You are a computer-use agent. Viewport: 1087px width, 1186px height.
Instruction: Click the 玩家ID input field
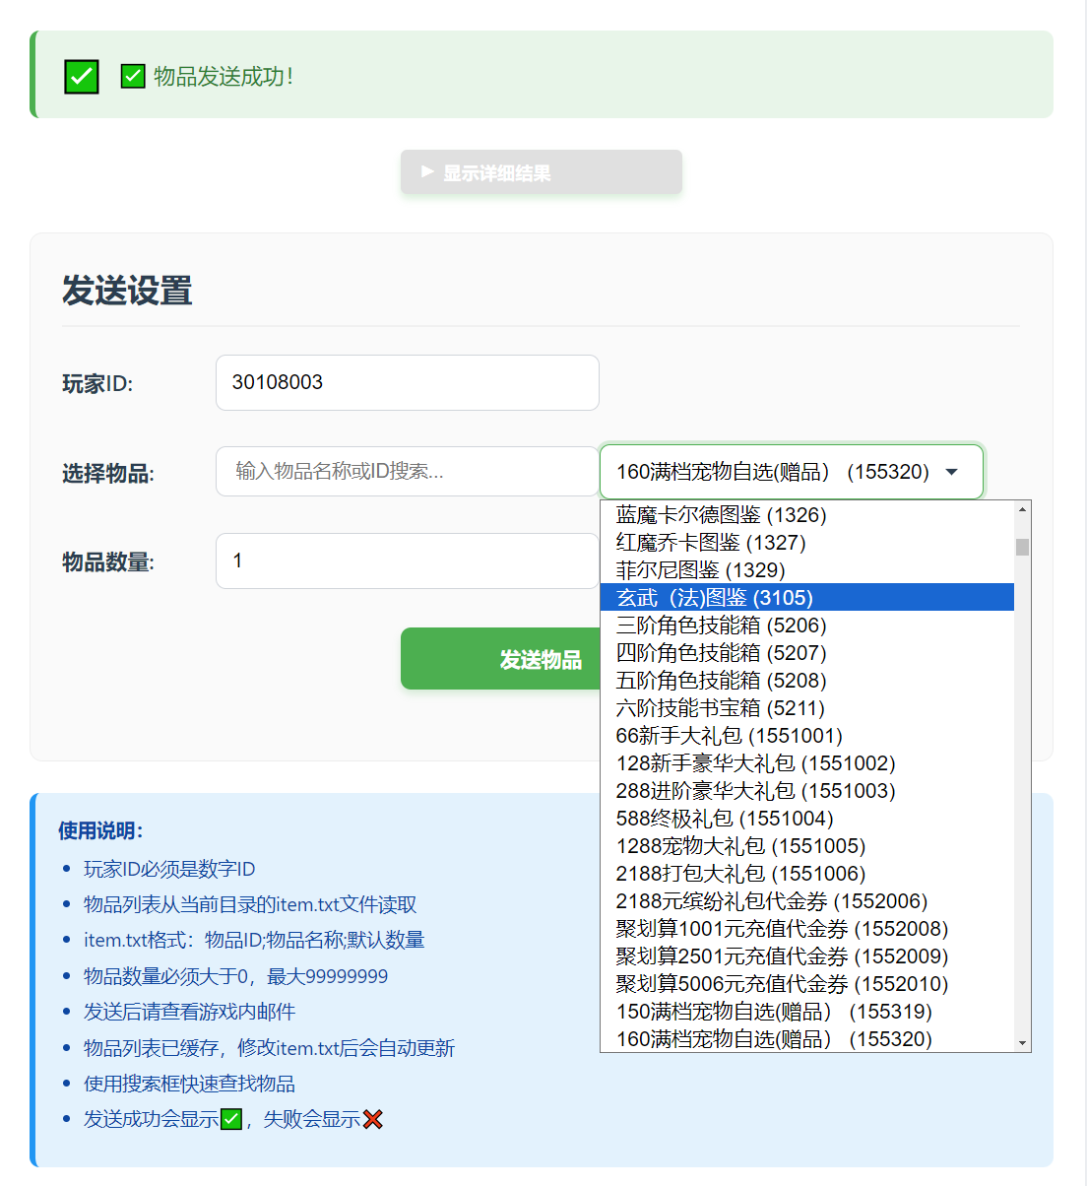[x=407, y=382]
